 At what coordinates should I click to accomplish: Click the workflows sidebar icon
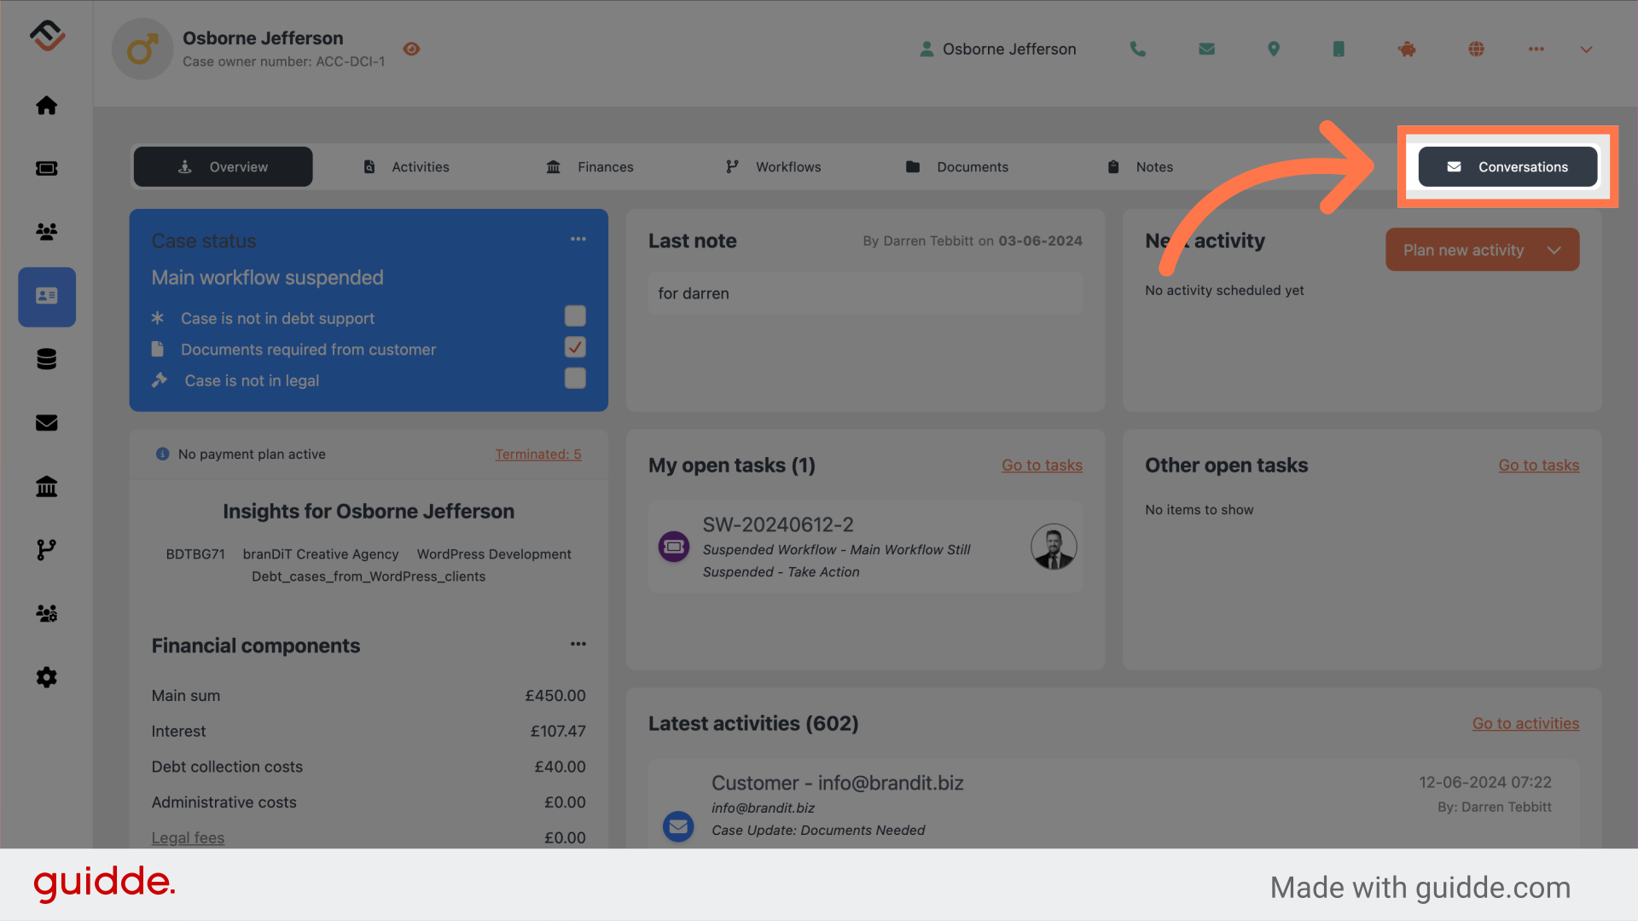pos(46,550)
